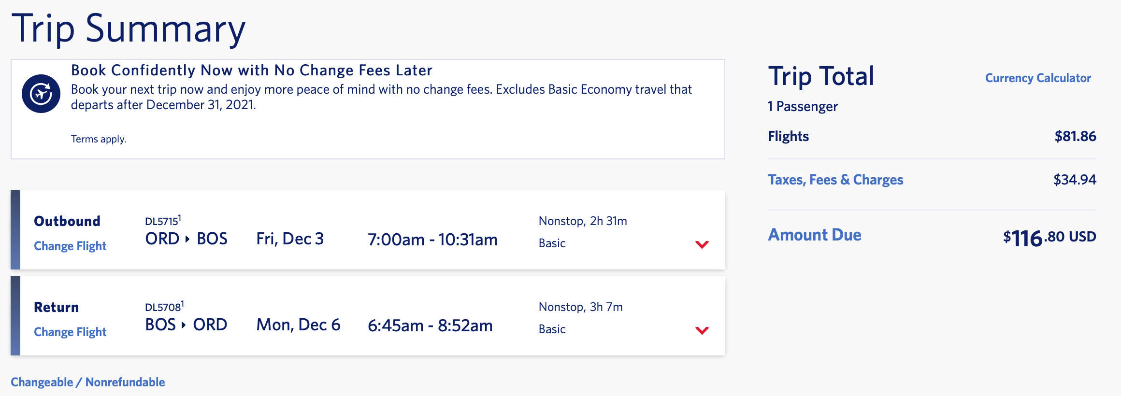Click the Amount Due link
Viewport: 1121px width, 396px height.
[815, 235]
